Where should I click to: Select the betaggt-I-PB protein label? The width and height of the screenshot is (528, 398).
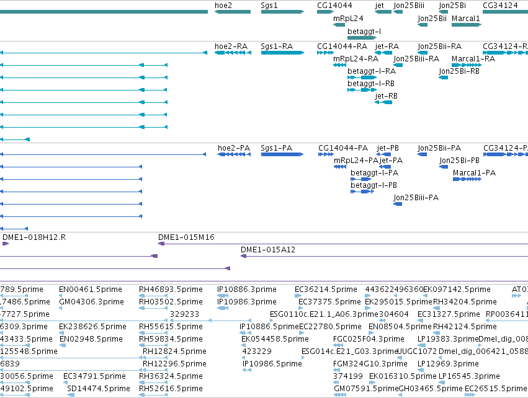tap(374, 185)
